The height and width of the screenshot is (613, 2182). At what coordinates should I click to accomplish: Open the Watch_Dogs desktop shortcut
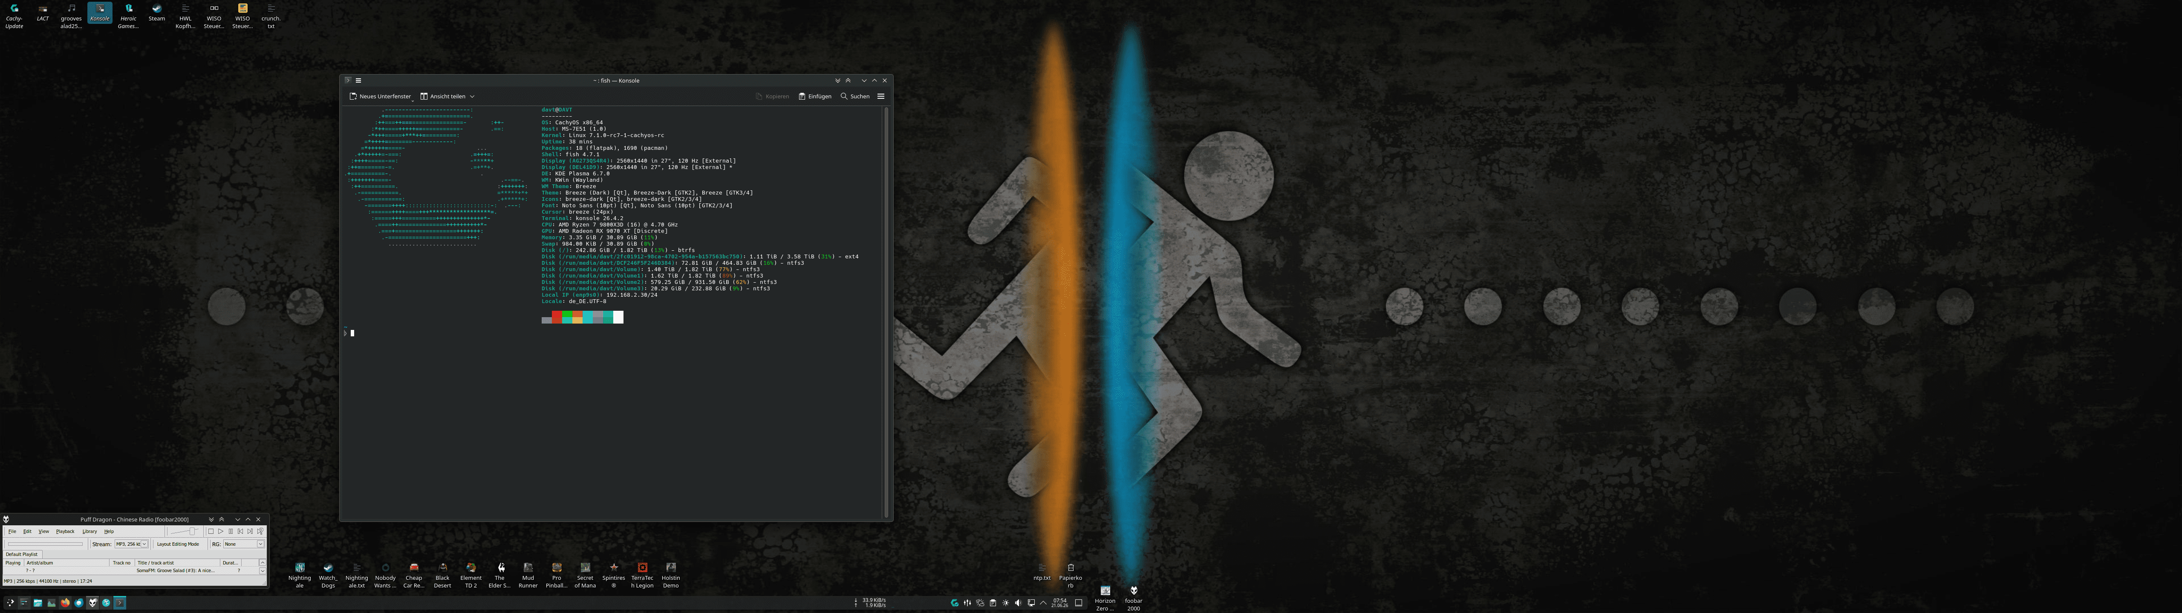click(328, 575)
